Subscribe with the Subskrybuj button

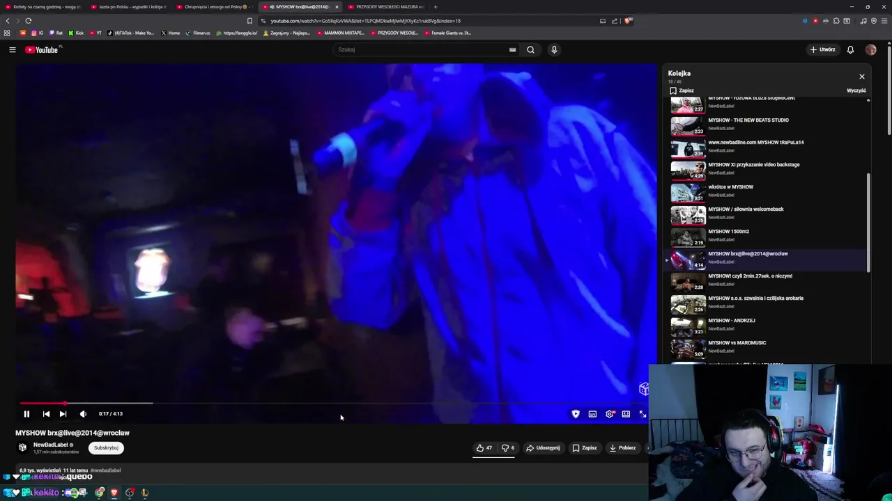pos(106,448)
